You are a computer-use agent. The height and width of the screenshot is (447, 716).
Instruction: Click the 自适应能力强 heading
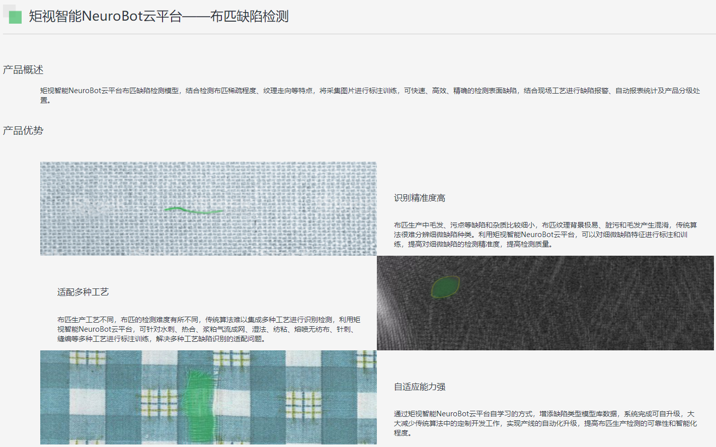(420, 387)
